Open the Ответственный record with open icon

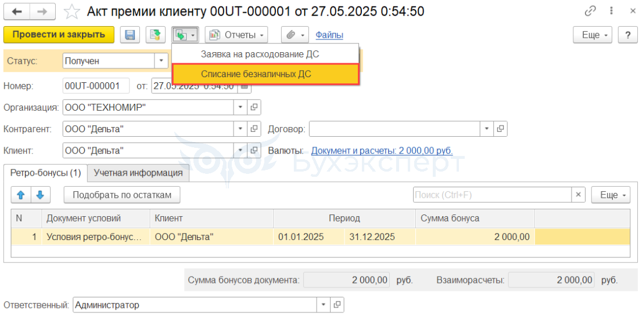(x=338, y=304)
